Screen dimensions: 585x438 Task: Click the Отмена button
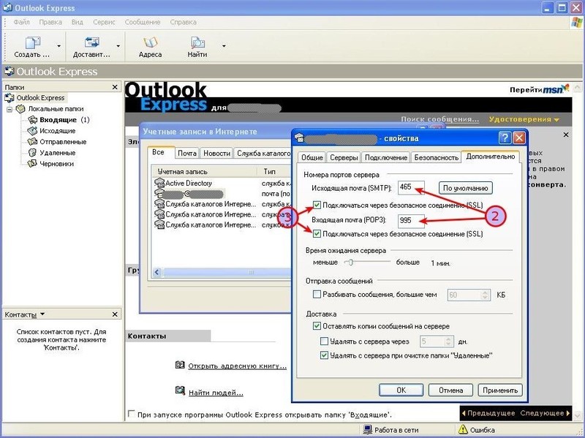coord(450,390)
